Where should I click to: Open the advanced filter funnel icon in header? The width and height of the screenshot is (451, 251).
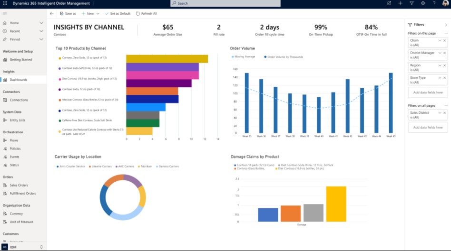point(412,3)
